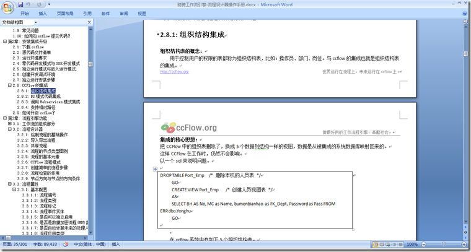
Task: Open the Office button menu
Action: (x=7, y=7)
